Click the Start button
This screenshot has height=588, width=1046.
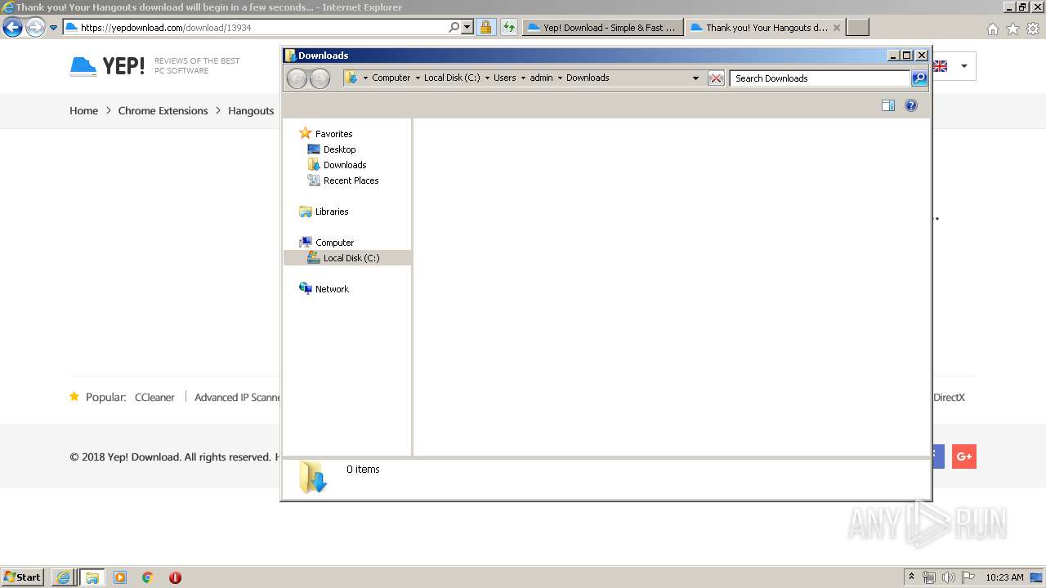(x=23, y=577)
